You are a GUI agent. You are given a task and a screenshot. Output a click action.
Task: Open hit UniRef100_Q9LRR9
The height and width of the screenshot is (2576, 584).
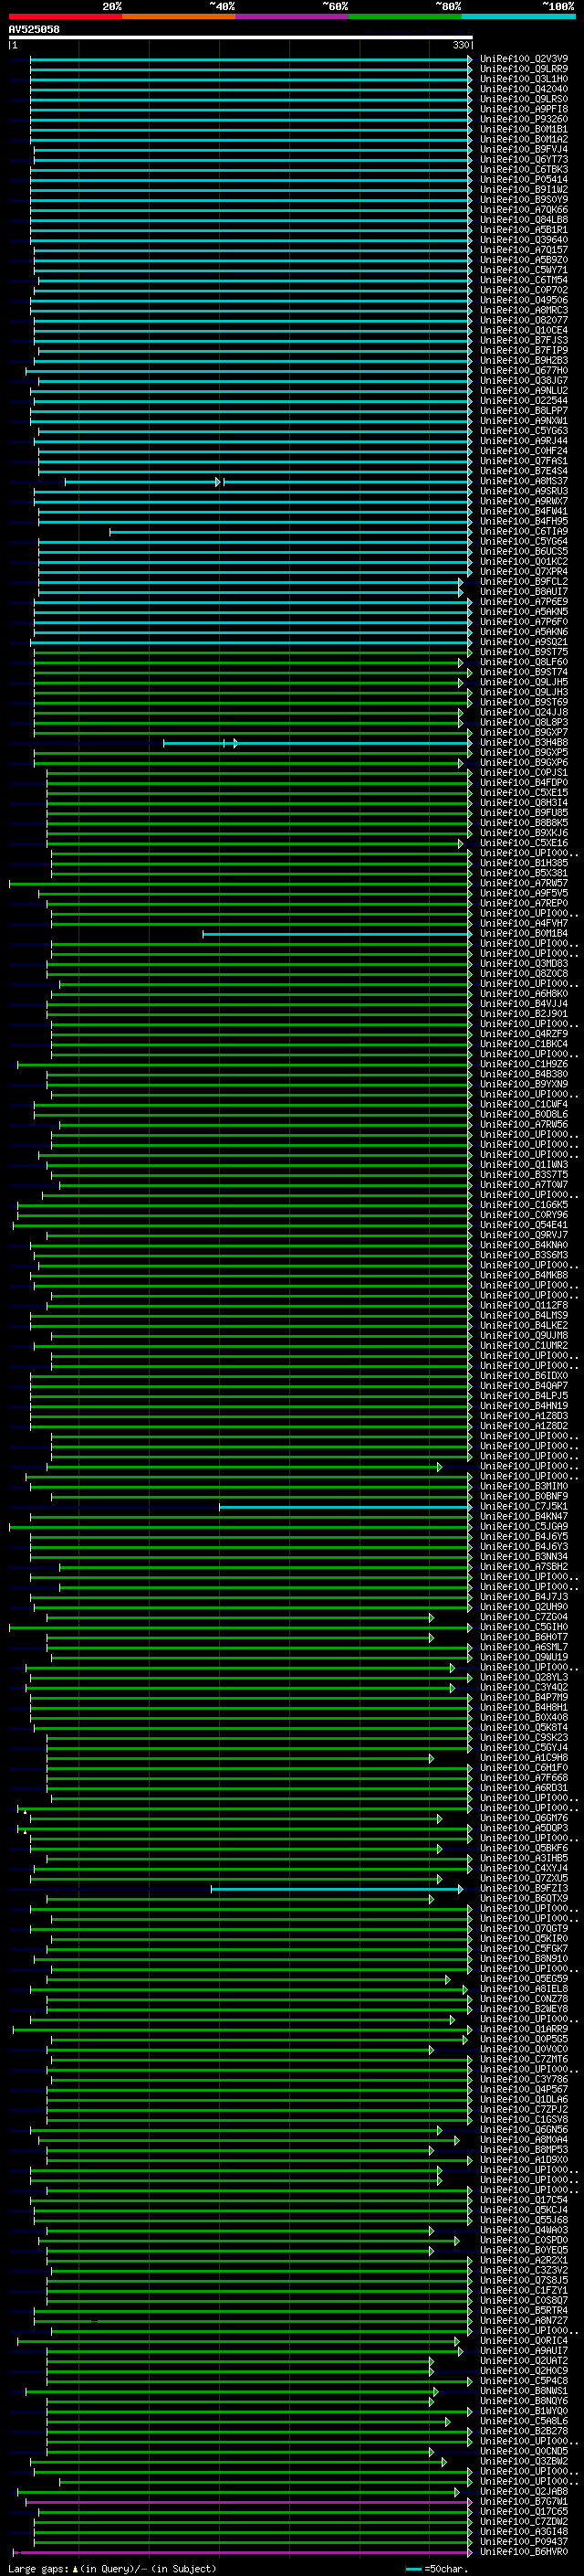(524, 69)
